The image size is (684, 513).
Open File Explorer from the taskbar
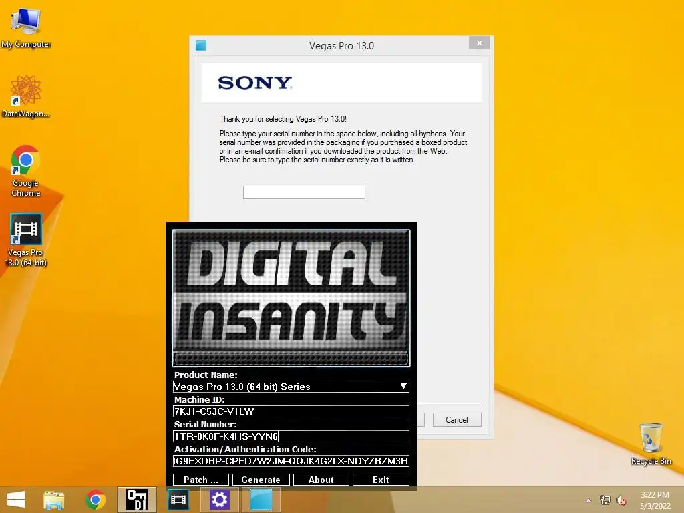54,500
